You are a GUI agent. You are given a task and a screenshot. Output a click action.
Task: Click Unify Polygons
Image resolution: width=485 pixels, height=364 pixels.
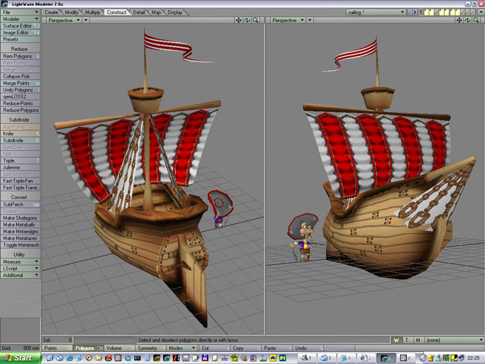coord(20,90)
